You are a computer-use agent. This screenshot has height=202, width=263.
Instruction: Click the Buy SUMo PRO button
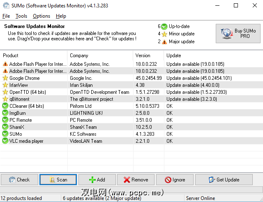(x=238, y=33)
